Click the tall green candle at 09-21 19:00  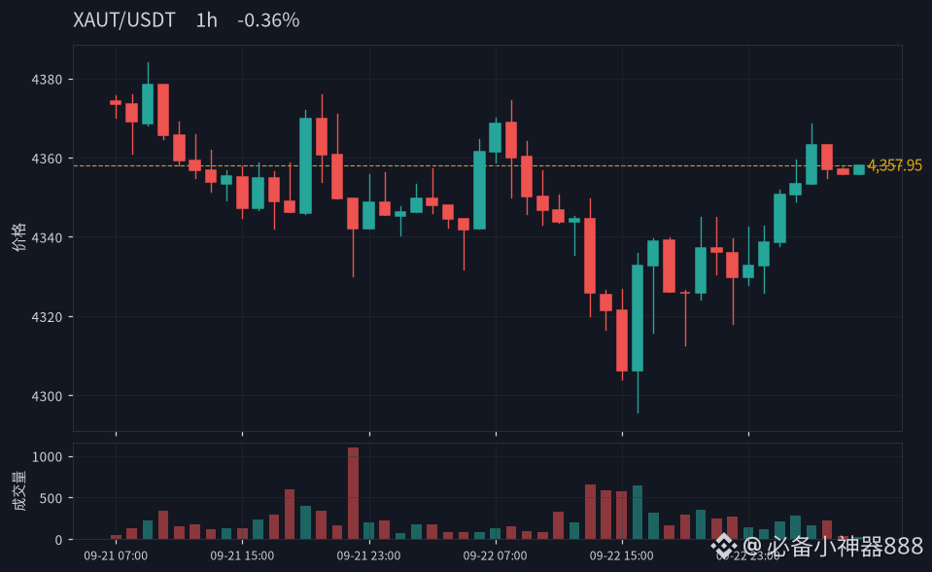tap(305, 165)
